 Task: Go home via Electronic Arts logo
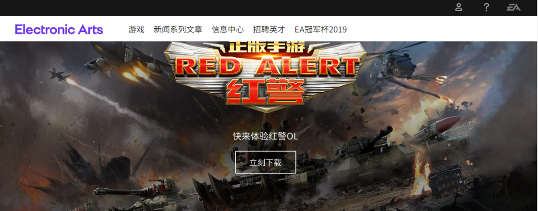pos(59,29)
